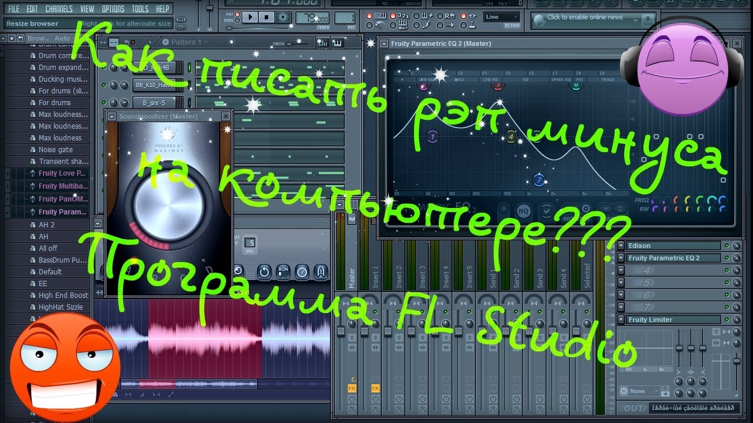The height and width of the screenshot is (423, 753).
Task: Open the TOOLS menu
Action: click(140, 9)
